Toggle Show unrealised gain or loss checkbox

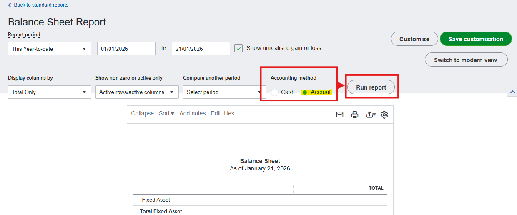pos(238,48)
